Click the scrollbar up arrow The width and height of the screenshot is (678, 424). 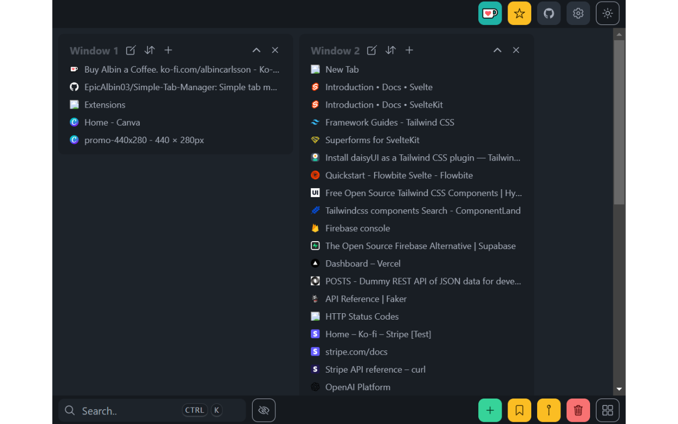pyautogui.click(x=619, y=34)
